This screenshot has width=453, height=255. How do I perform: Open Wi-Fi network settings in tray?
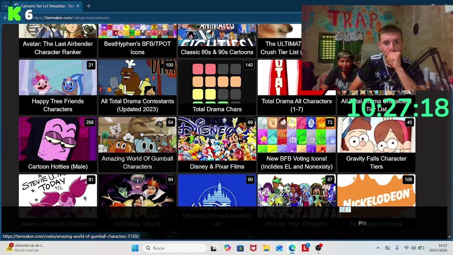pos(406,248)
